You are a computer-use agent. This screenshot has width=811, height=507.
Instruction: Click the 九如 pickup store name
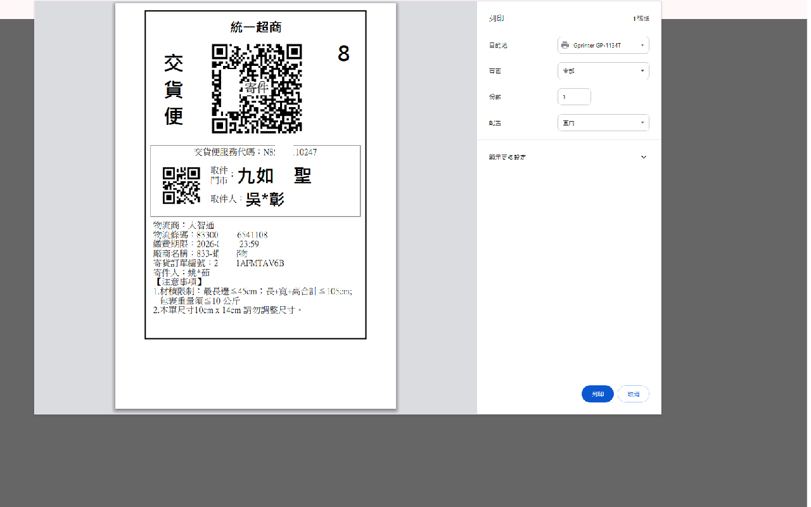255,176
